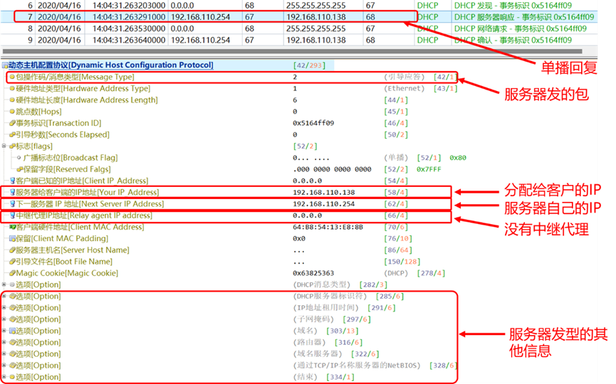Viewport: 616px width, 384px height.
Task: Click the Dynamic Host Configuration Protocol header icon
Action: pyautogui.click(x=5, y=65)
